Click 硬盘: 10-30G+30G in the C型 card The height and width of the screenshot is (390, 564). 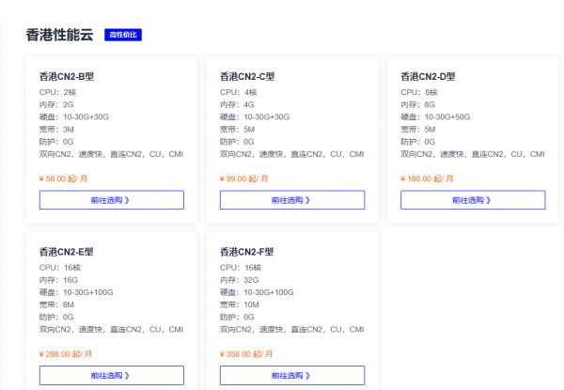255,117
